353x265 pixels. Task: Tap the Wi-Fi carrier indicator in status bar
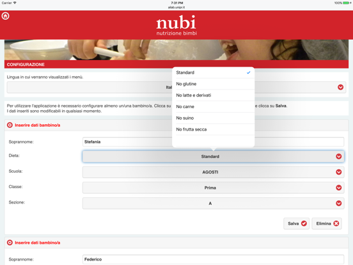(9, 3)
